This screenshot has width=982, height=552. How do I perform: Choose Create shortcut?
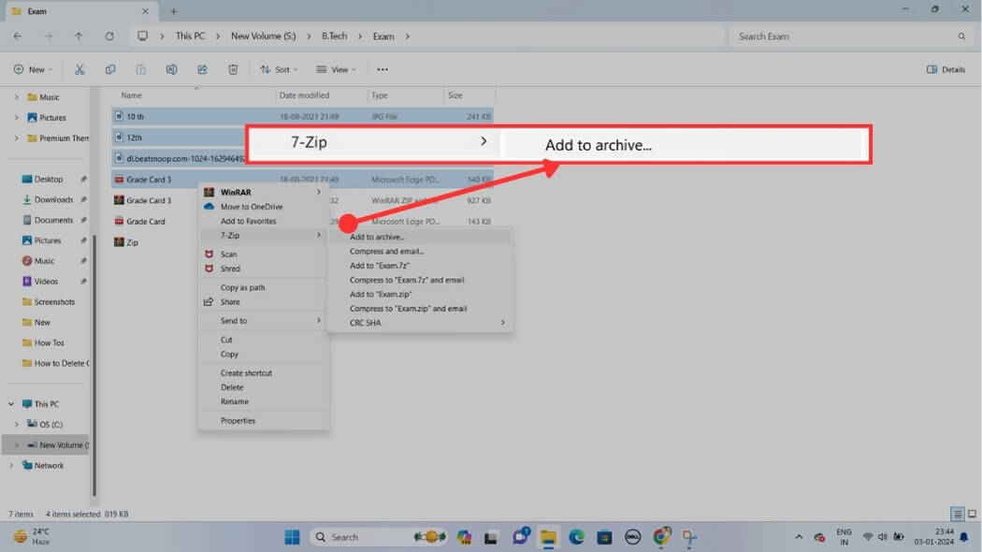[x=263, y=372]
